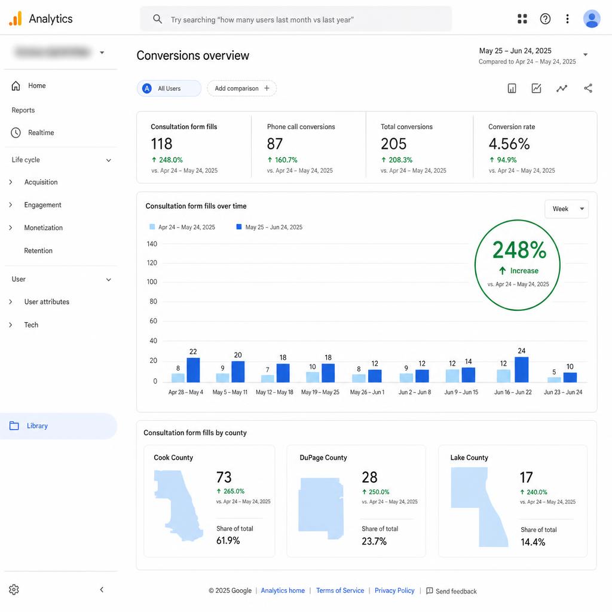The width and height of the screenshot is (612, 612).
Task: Expand the Acquisition menu arrow
Action: pos(11,182)
